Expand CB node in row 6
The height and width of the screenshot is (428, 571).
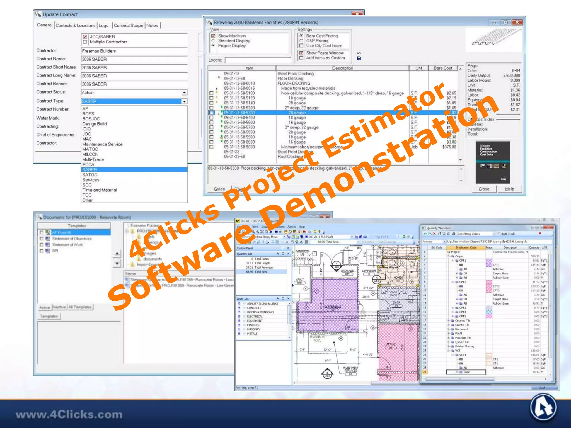457,273
